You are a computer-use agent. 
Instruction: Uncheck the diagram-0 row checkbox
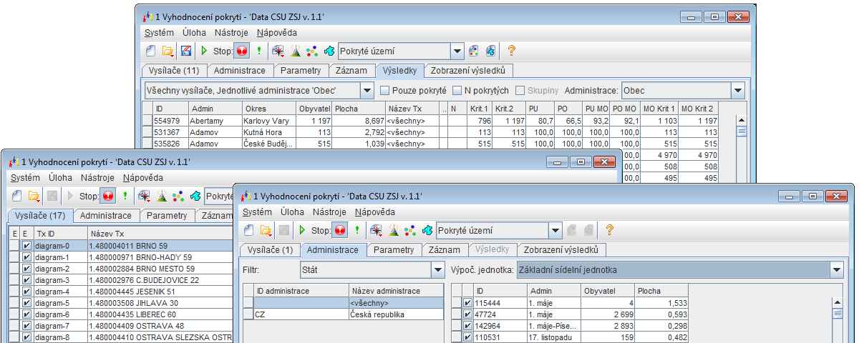26,246
